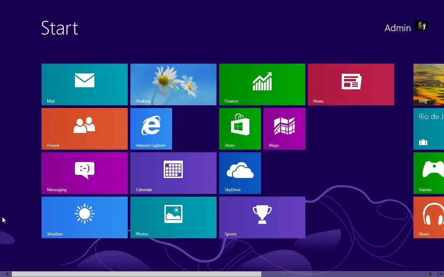Open the People tile

[85, 129]
